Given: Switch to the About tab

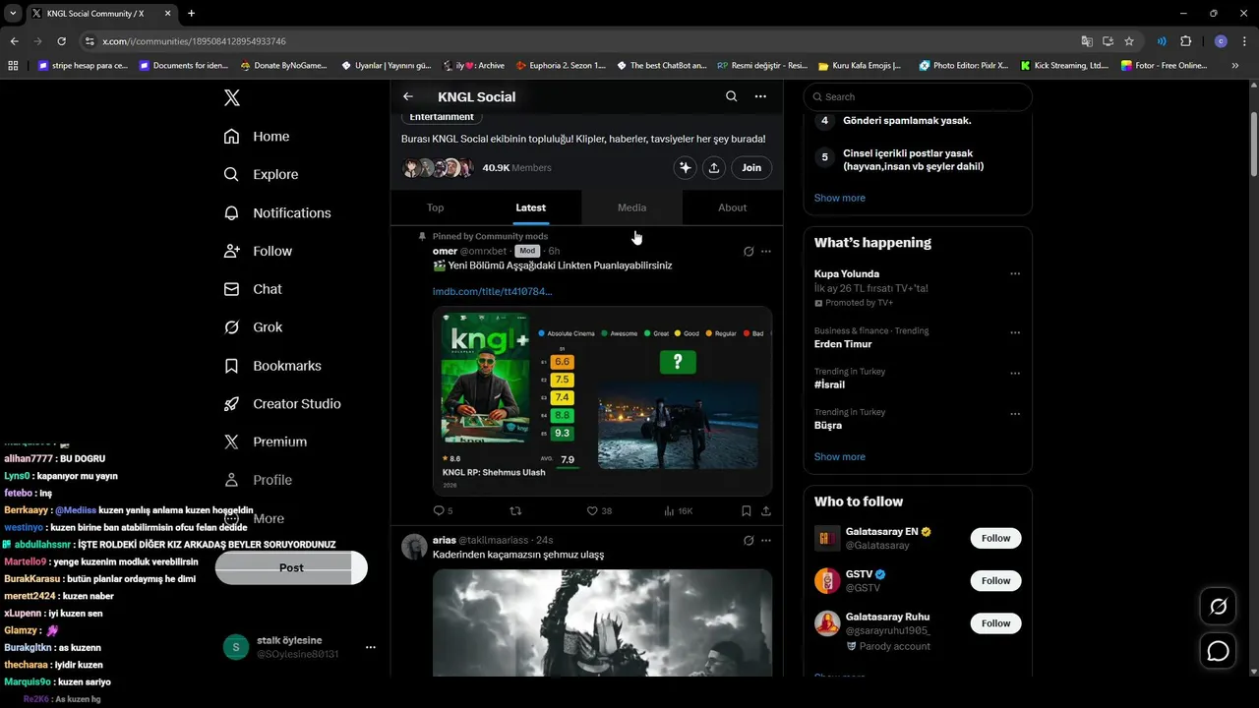Looking at the screenshot, I should pyautogui.click(x=732, y=207).
